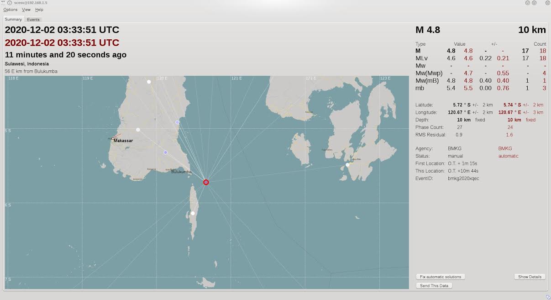Screen dimensions: 551x300
Task: Select the white station marker on the eastern island
Action: [x=347, y=165]
